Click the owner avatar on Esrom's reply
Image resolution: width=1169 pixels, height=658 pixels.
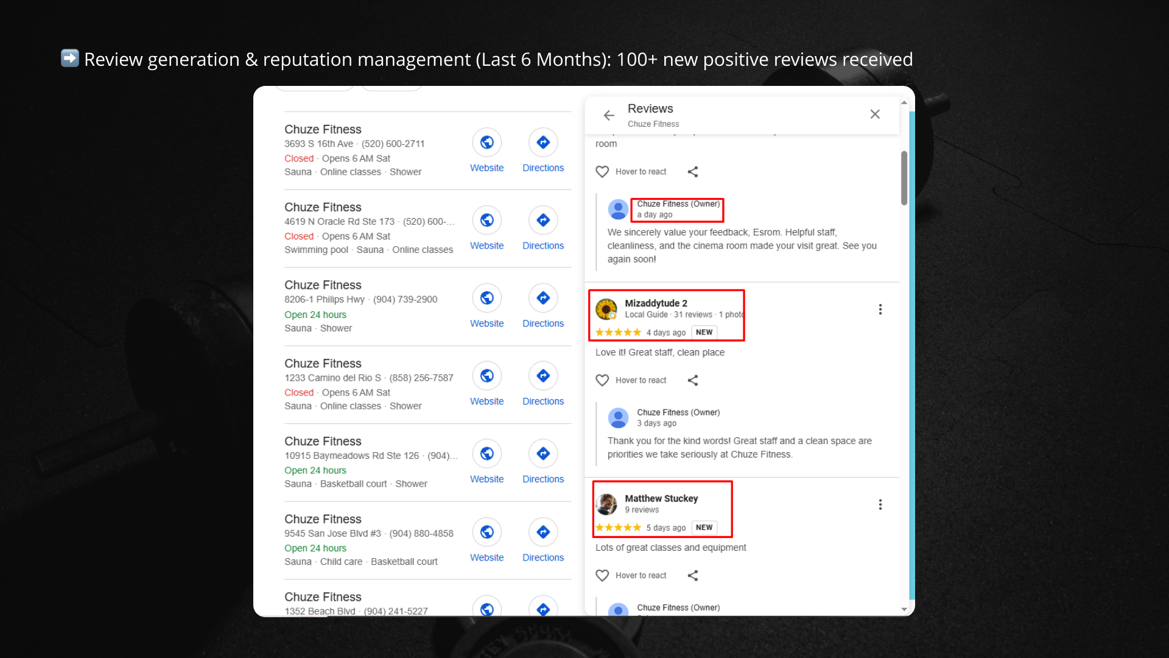618,210
